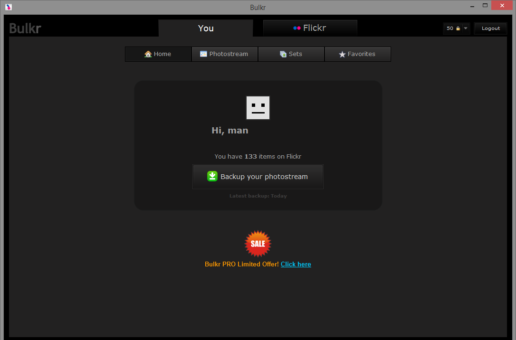This screenshot has width=516, height=340.
Task: Click the 'Hi, man' greeting text
Action: 229,131
